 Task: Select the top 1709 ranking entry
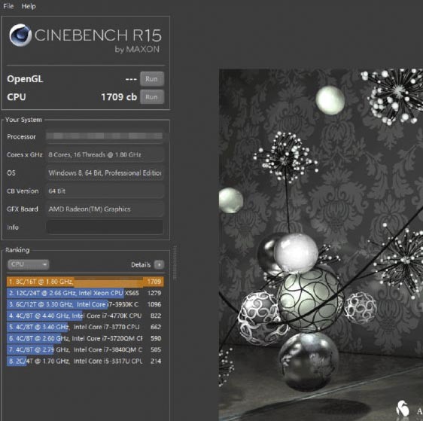tap(85, 282)
